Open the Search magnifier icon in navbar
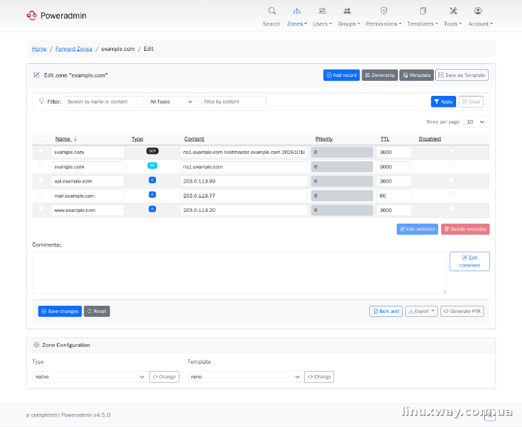The image size is (522, 427). tap(272, 11)
